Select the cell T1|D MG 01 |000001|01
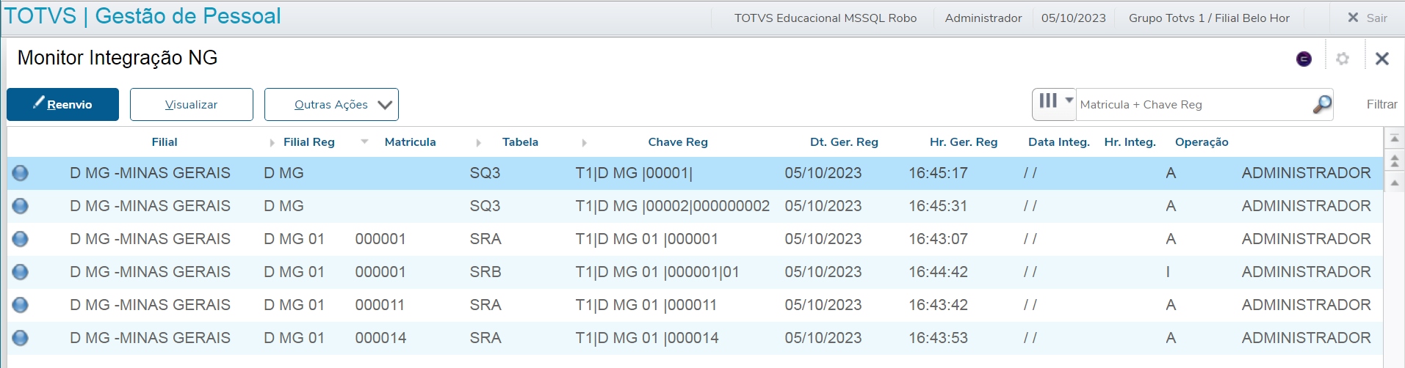This screenshot has width=1405, height=368. pyautogui.click(x=657, y=272)
